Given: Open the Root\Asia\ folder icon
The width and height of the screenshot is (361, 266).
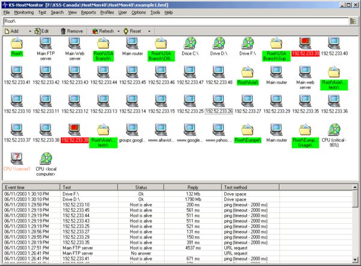Looking at the screenshot, I should tap(248, 72).
